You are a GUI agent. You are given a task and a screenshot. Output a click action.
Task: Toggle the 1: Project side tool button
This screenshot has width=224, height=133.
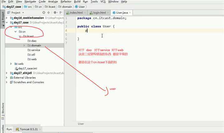point(2,19)
